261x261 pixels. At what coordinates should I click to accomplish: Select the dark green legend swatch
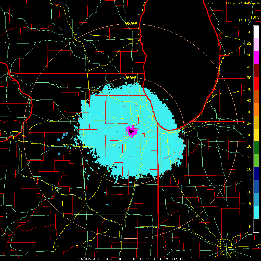[x=256, y=148]
